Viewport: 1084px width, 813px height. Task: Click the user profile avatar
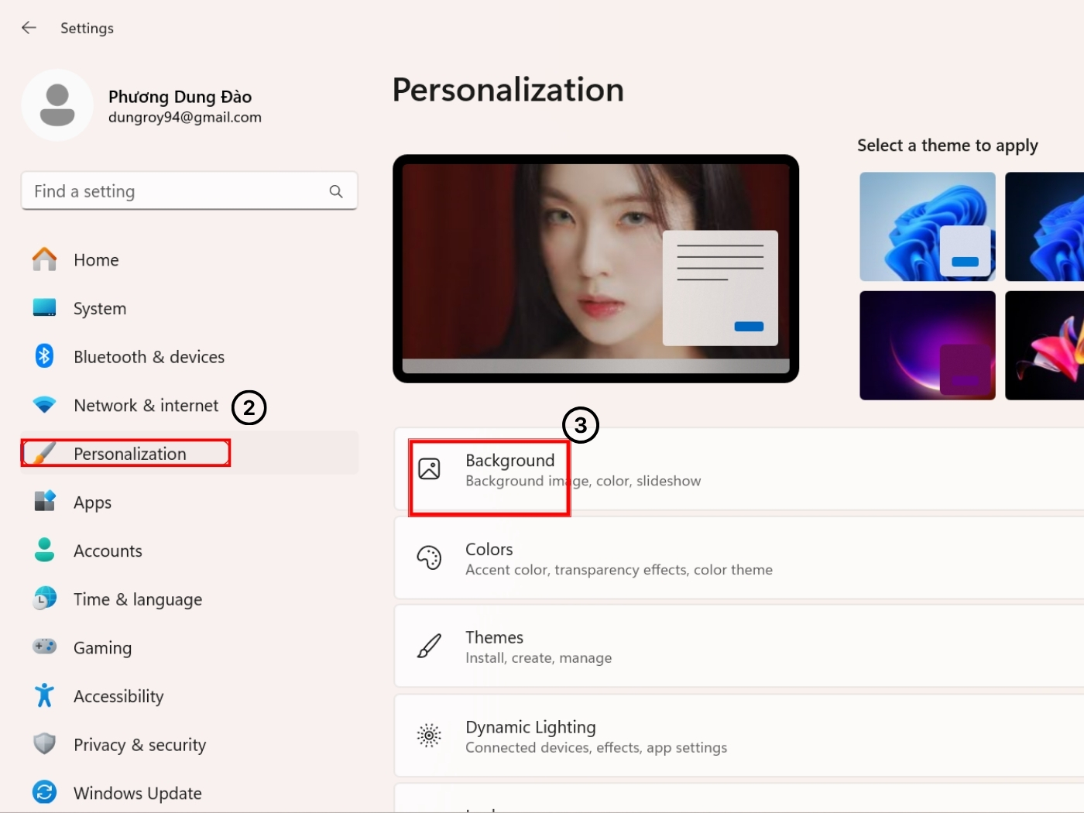57,105
